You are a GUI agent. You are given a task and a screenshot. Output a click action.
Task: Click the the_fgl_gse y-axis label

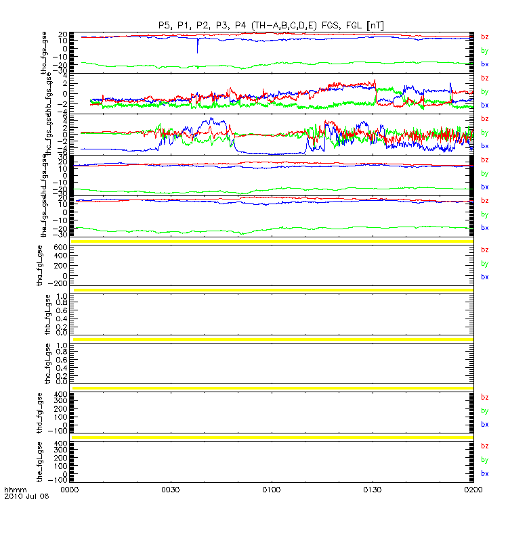pos(39,462)
